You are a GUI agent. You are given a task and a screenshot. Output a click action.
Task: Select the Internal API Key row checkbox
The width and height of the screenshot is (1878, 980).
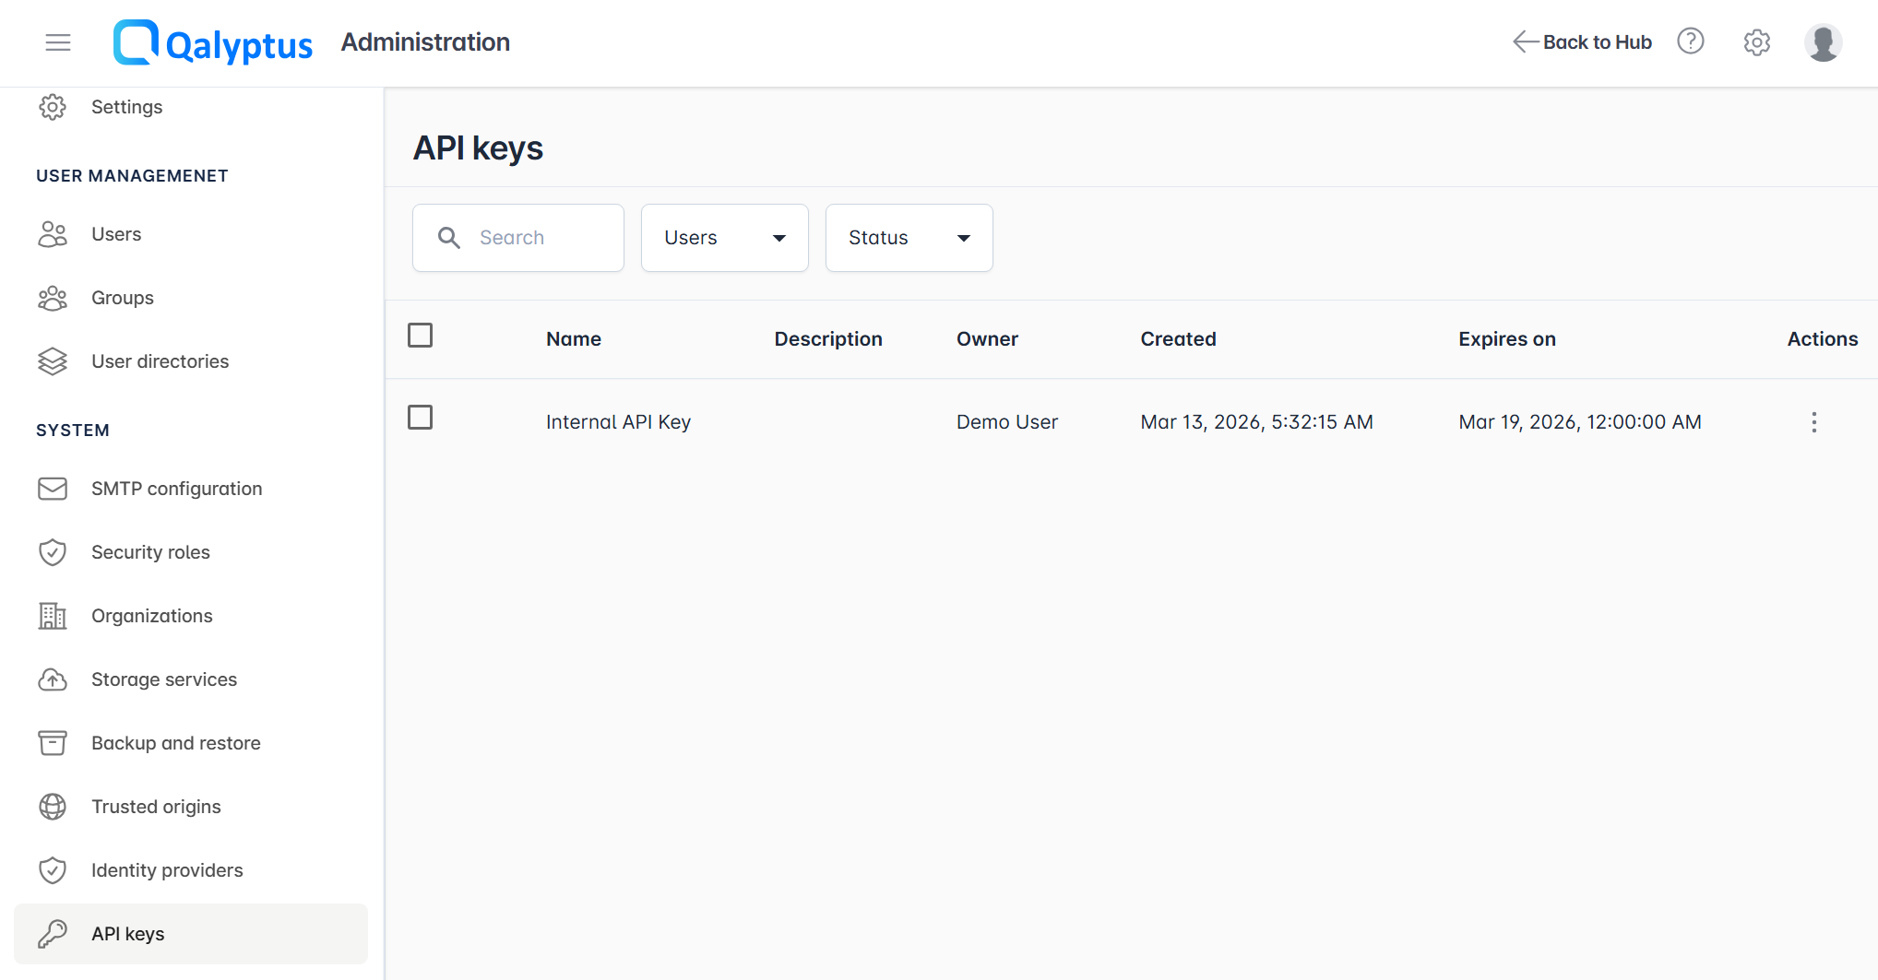click(x=420, y=418)
